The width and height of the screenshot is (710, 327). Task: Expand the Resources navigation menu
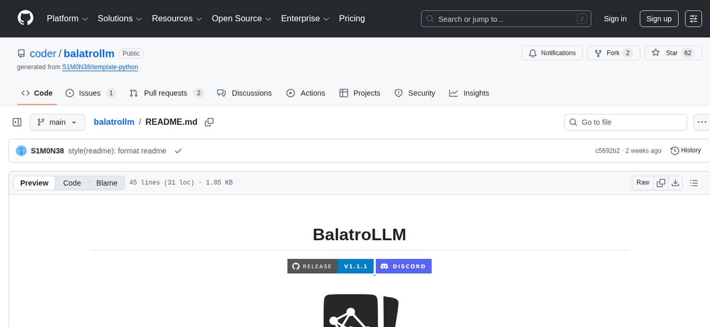pos(176,18)
